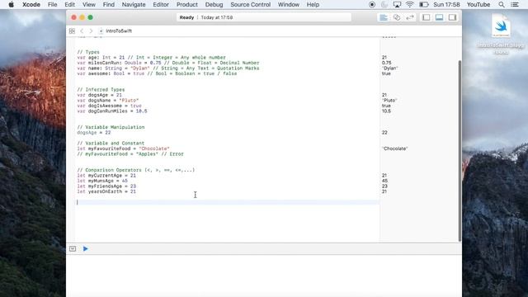Open the Help menu
Screen dimensions: 528x297
pyautogui.click(x=313, y=4)
